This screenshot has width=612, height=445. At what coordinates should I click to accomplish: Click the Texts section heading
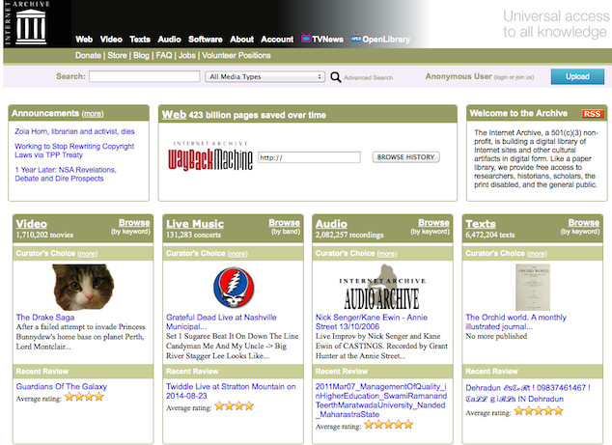(x=481, y=224)
